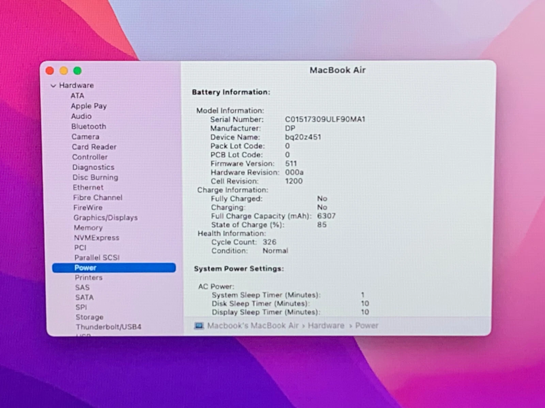Click the Health Information label
The image size is (545, 408).
click(x=232, y=234)
